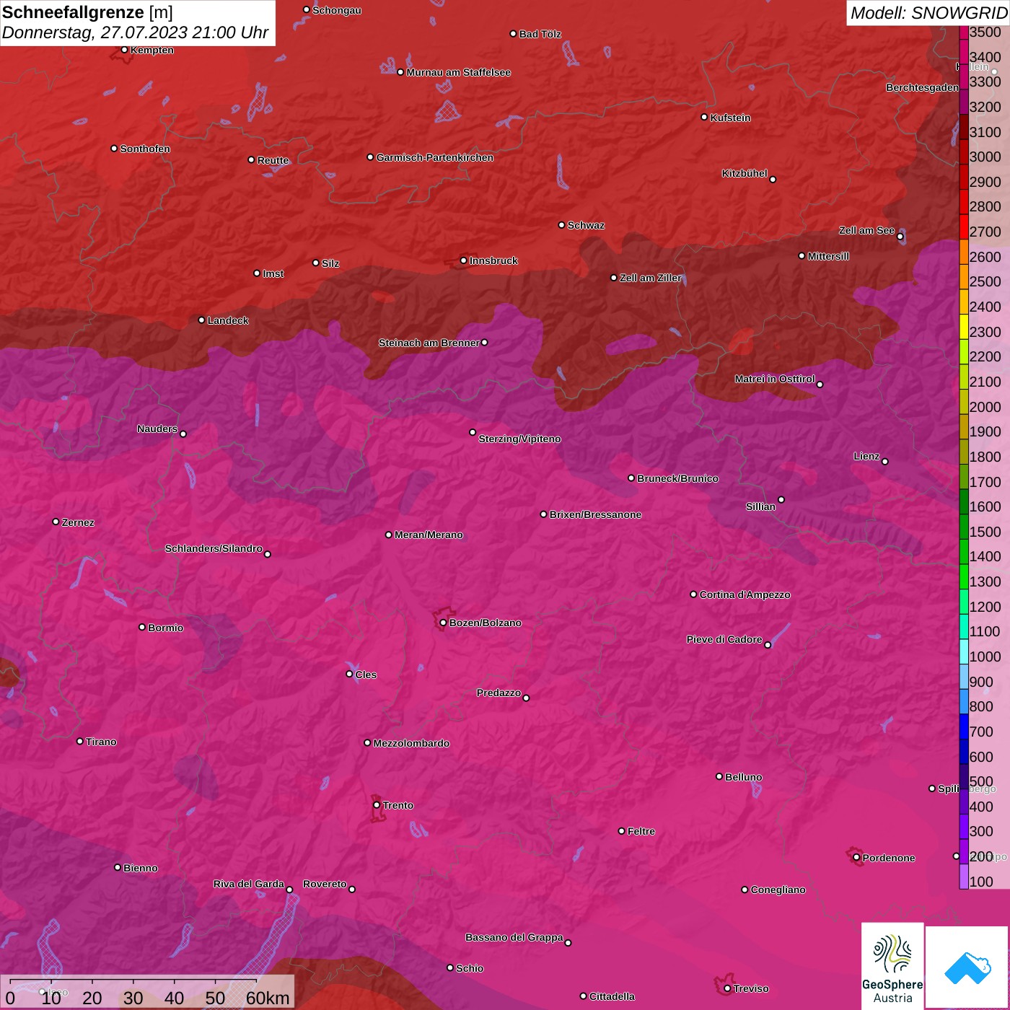Click the 'Pieve di Cadore' label

coord(724,639)
